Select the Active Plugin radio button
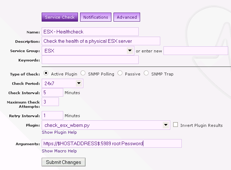This screenshot has width=231, height=170. 46,74
